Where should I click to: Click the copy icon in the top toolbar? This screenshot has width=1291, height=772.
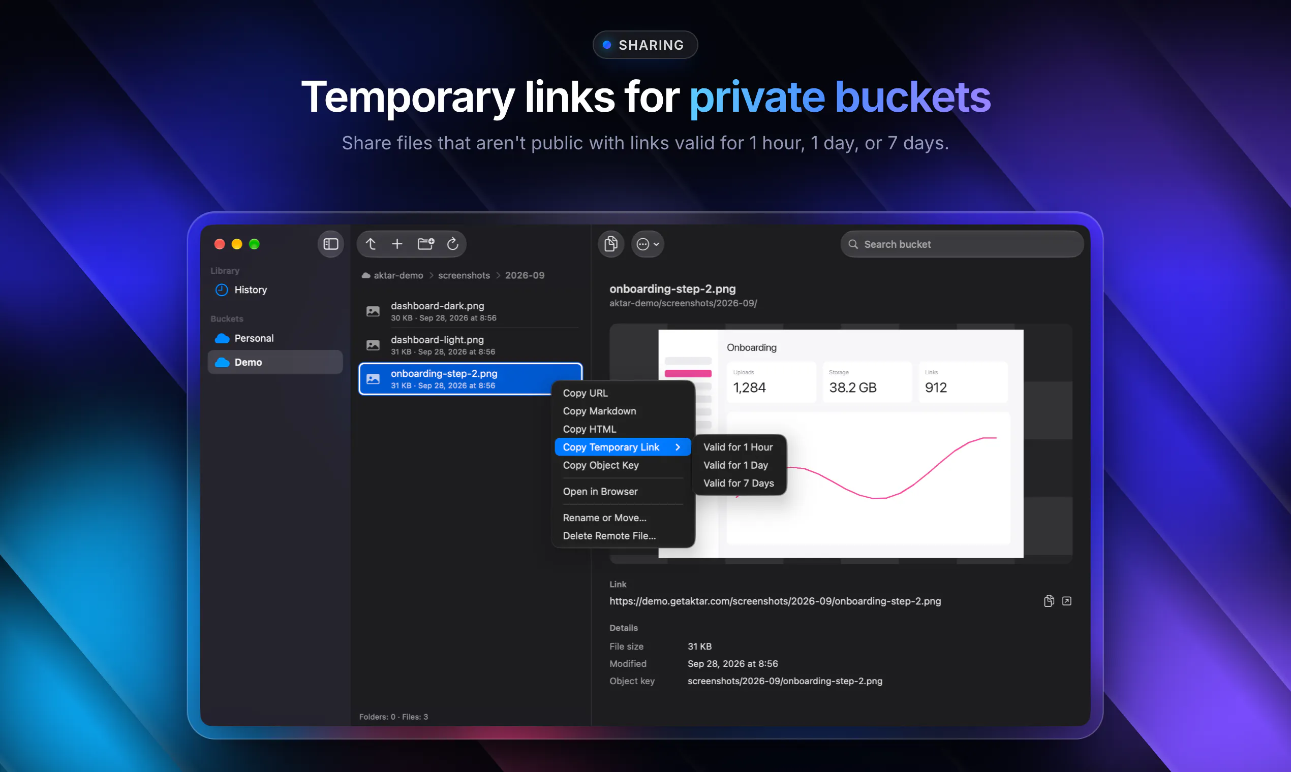(x=611, y=244)
